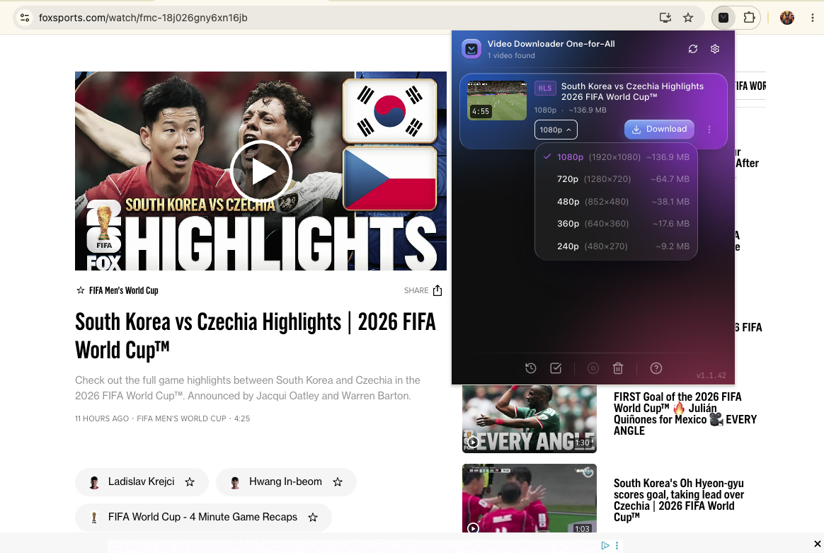Image resolution: width=824 pixels, height=553 pixels.
Task: Favorite FIFA Men's World Cup with the star
Action: tap(81, 290)
